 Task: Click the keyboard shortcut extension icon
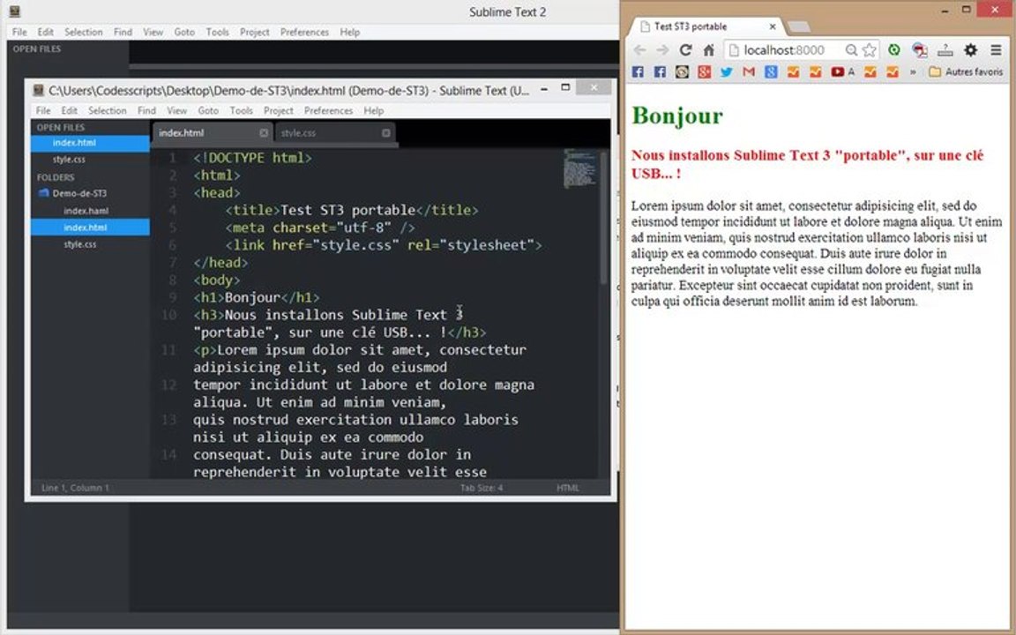(945, 50)
